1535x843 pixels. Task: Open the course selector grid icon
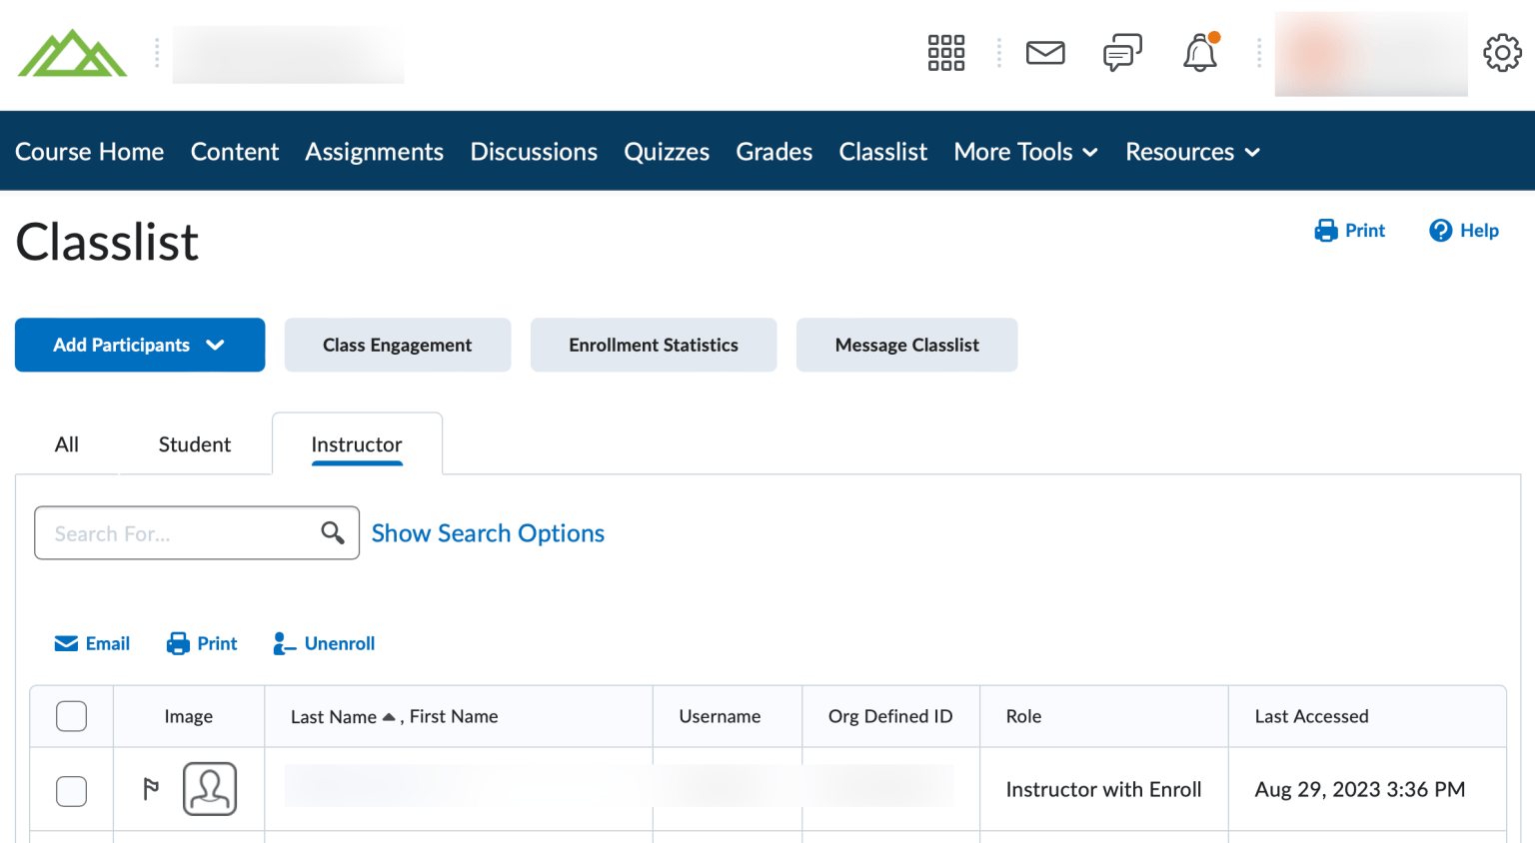click(x=945, y=53)
